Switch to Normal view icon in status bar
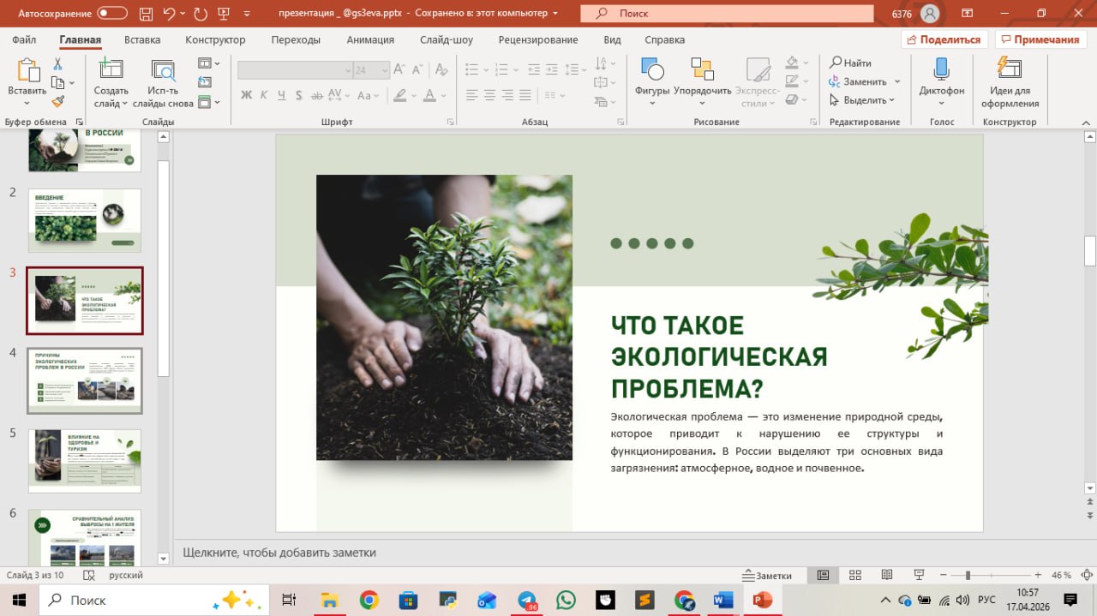1097x616 pixels. [823, 575]
